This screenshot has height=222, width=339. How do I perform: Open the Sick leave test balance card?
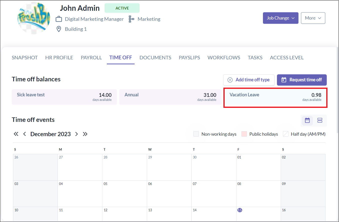click(x=64, y=97)
